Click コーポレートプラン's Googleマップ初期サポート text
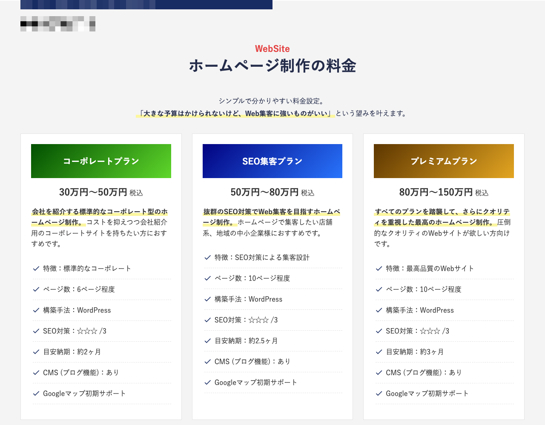The image size is (545, 425). (x=84, y=394)
